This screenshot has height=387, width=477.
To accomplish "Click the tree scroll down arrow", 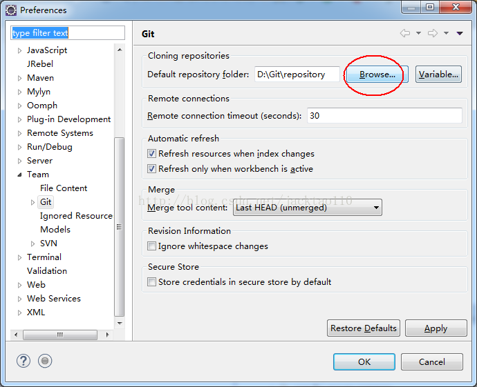I will (120, 324).
